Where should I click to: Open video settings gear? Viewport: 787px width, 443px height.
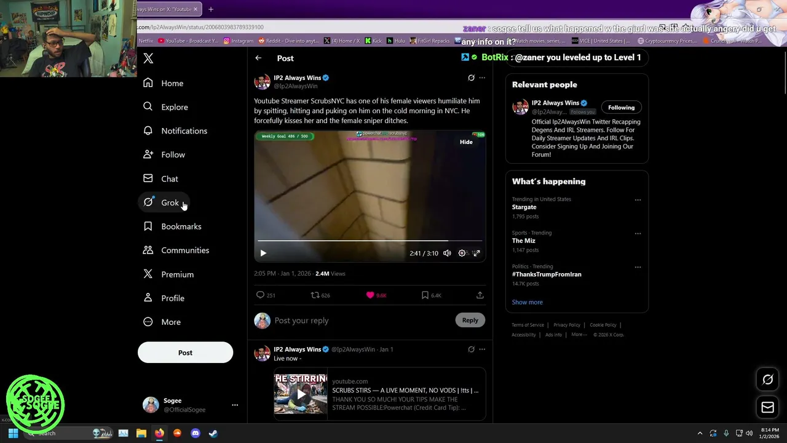click(462, 253)
